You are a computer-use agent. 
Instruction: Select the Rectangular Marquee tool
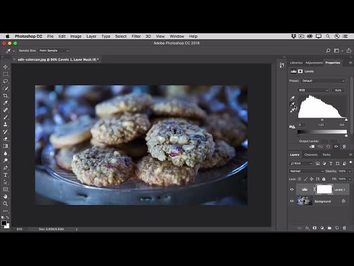[6, 74]
